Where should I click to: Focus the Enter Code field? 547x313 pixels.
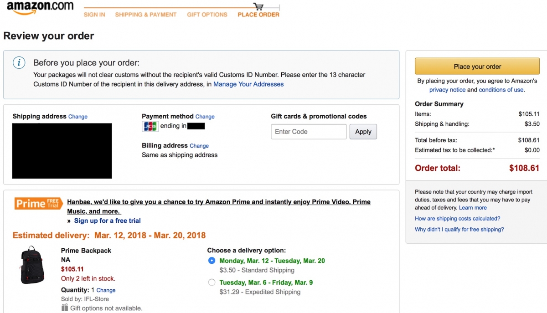click(x=309, y=132)
